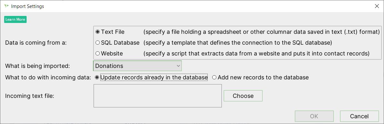Click the green leaf app icon in title bar

[7, 6]
